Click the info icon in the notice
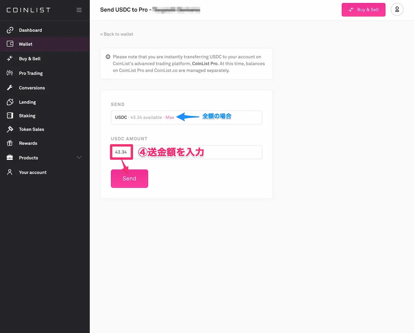Image resolution: width=414 pixels, height=333 pixels. point(108,57)
